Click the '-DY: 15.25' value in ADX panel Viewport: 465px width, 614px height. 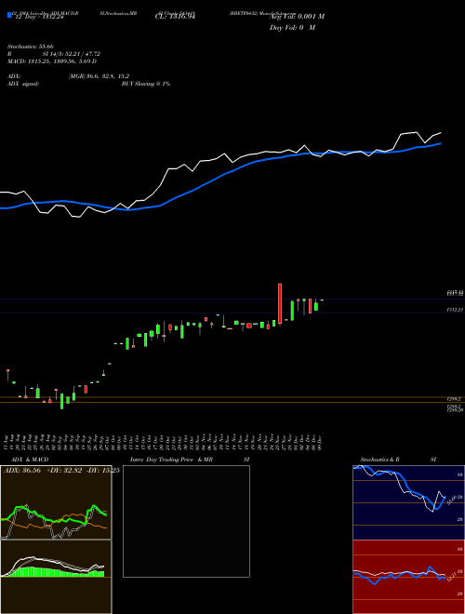[x=102, y=471]
